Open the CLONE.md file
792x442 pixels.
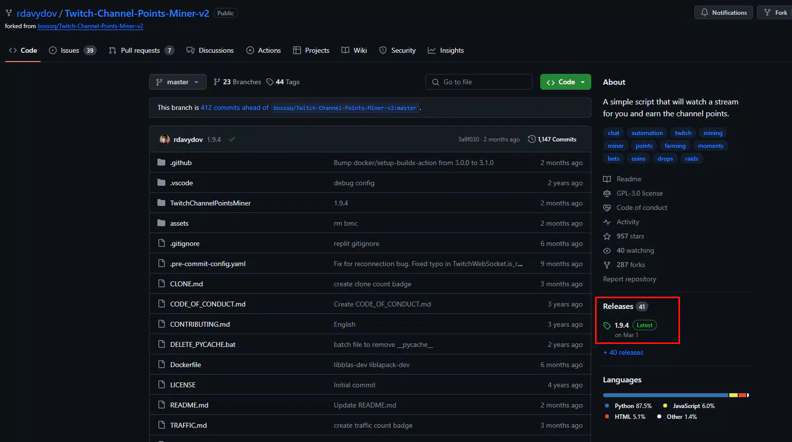click(x=187, y=284)
